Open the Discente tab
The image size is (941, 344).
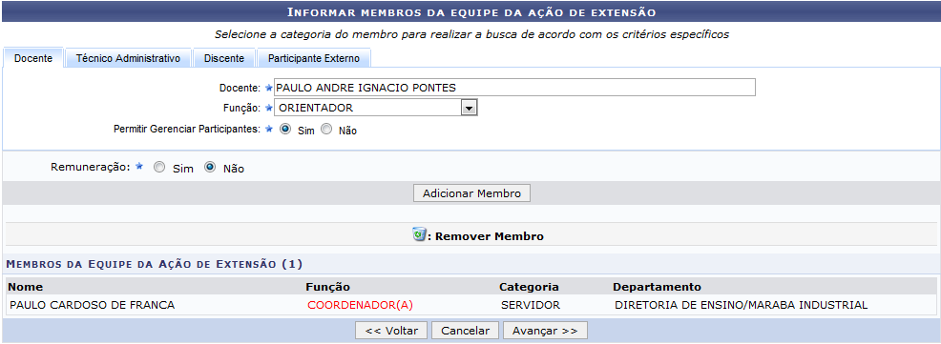224,58
